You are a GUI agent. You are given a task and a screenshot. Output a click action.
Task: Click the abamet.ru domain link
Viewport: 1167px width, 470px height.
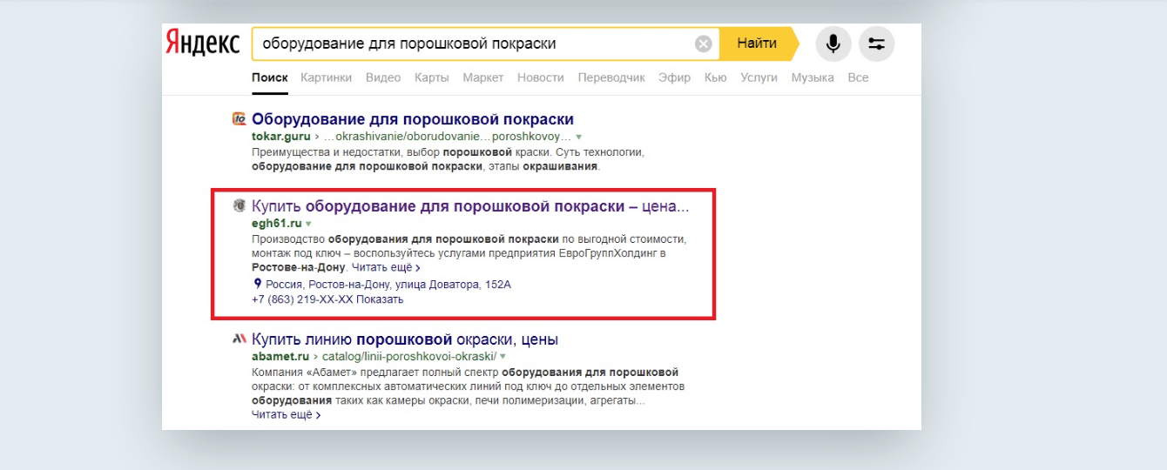point(280,357)
